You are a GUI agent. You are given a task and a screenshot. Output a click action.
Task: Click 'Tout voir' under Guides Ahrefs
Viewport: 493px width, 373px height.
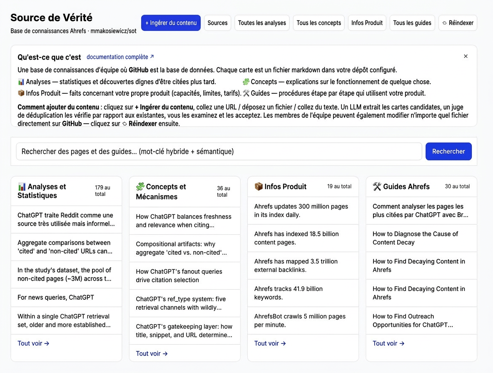tap(388, 343)
